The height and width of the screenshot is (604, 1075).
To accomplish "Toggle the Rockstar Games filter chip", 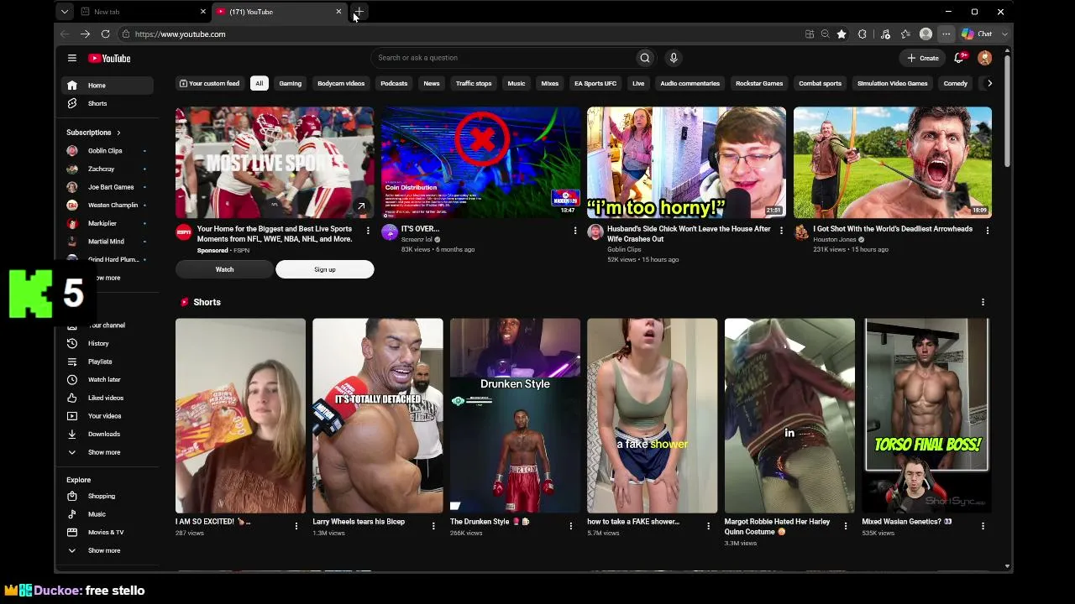I will pyautogui.click(x=759, y=83).
